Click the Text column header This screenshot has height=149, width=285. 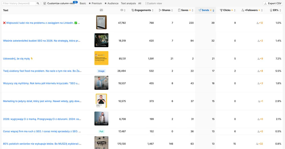point(6,10)
